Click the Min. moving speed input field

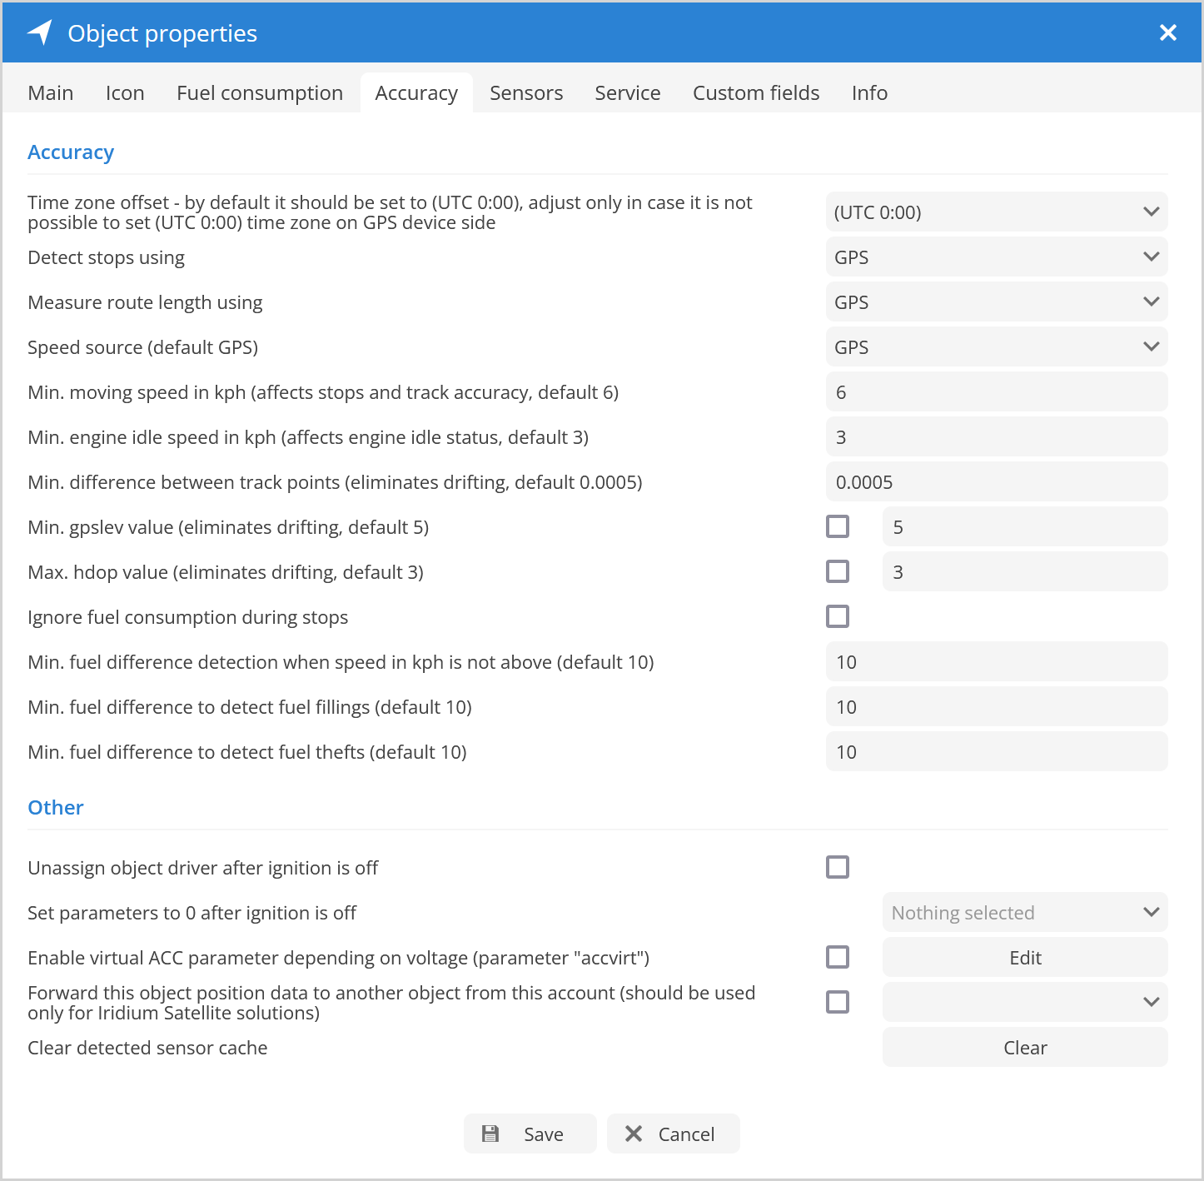pyautogui.click(x=996, y=392)
